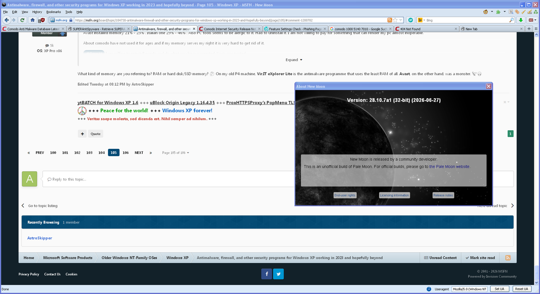
Task: Follow the Pale Moon website link
Action: (449, 167)
